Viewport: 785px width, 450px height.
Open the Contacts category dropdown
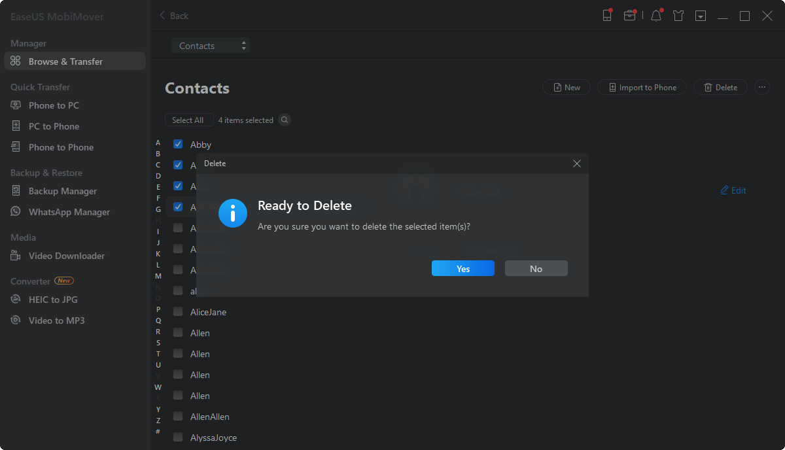(x=211, y=46)
